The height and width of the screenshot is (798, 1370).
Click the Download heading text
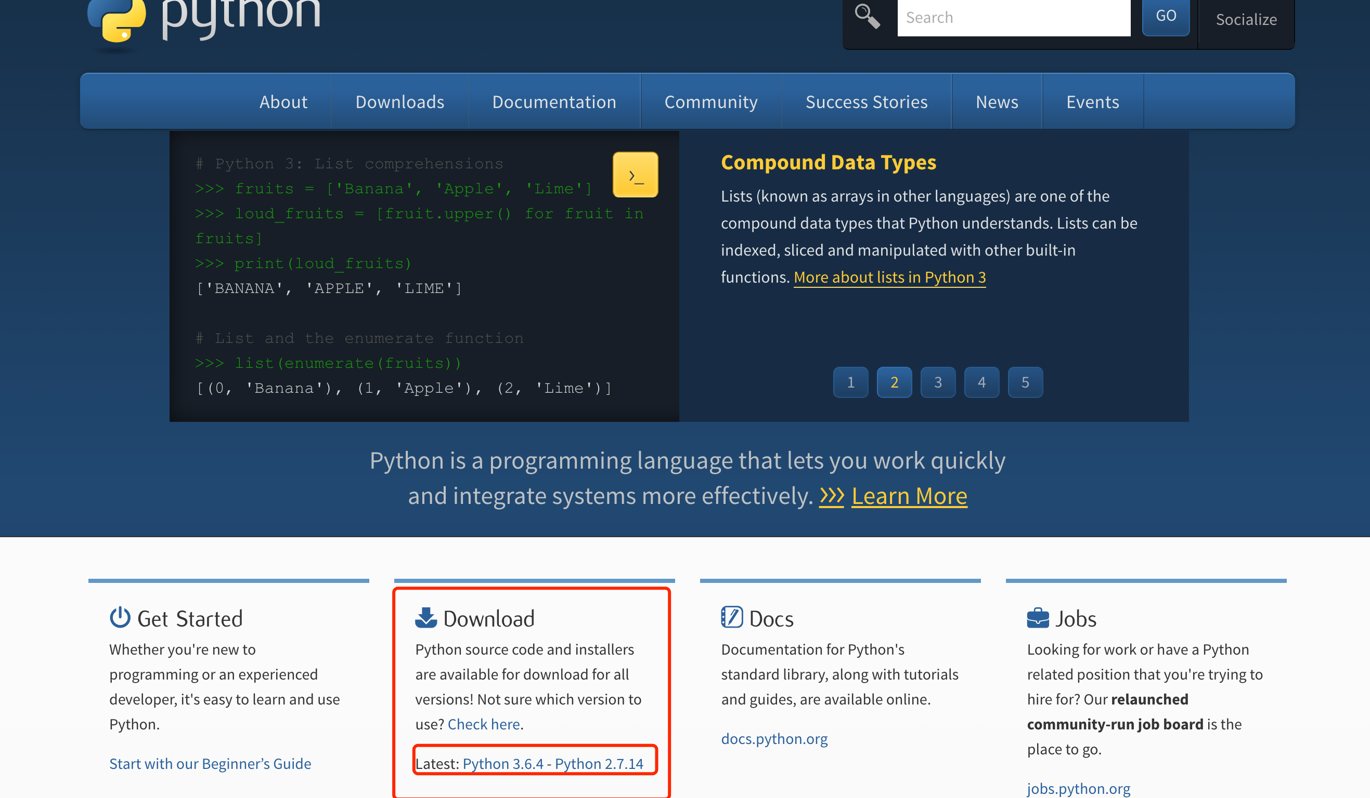click(x=489, y=619)
